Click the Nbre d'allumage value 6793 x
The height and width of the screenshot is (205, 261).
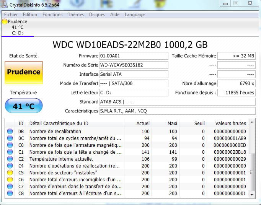pos(237,83)
